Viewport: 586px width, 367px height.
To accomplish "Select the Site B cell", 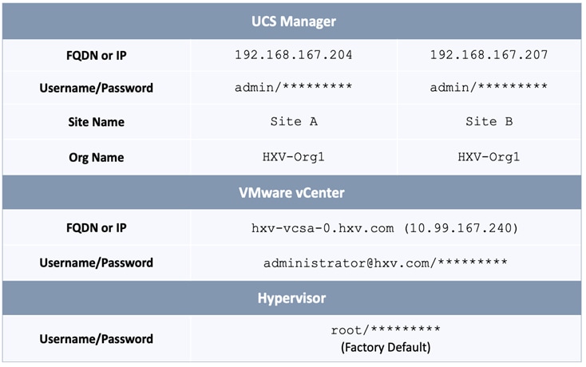I will [x=489, y=122].
